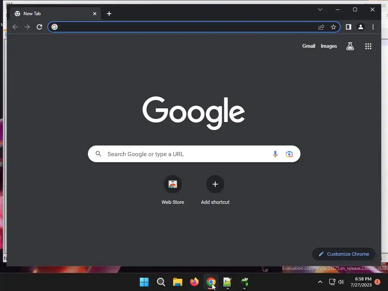The height and width of the screenshot is (291, 388).
Task: Share this page using the share icon
Action: pos(321,27)
